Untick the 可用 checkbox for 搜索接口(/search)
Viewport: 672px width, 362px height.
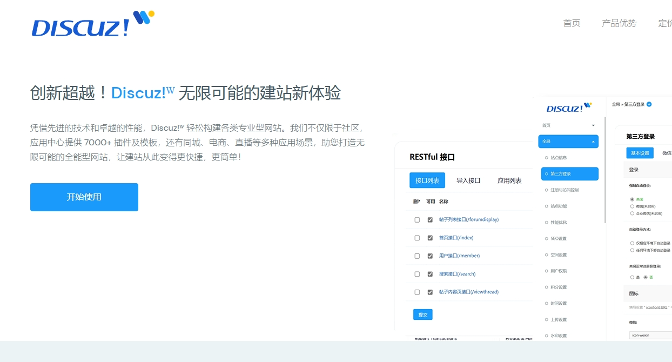pos(430,274)
